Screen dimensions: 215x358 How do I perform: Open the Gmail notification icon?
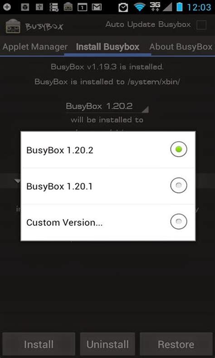pos(97,7)
